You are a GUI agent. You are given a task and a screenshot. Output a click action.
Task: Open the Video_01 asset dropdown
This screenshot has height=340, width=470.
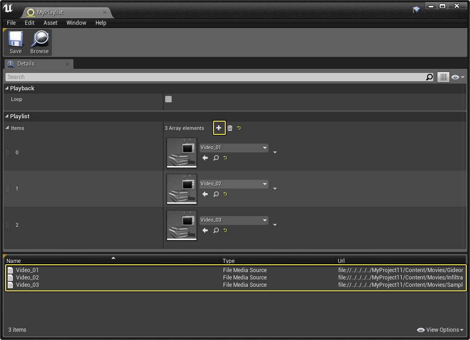coord(234,148)
